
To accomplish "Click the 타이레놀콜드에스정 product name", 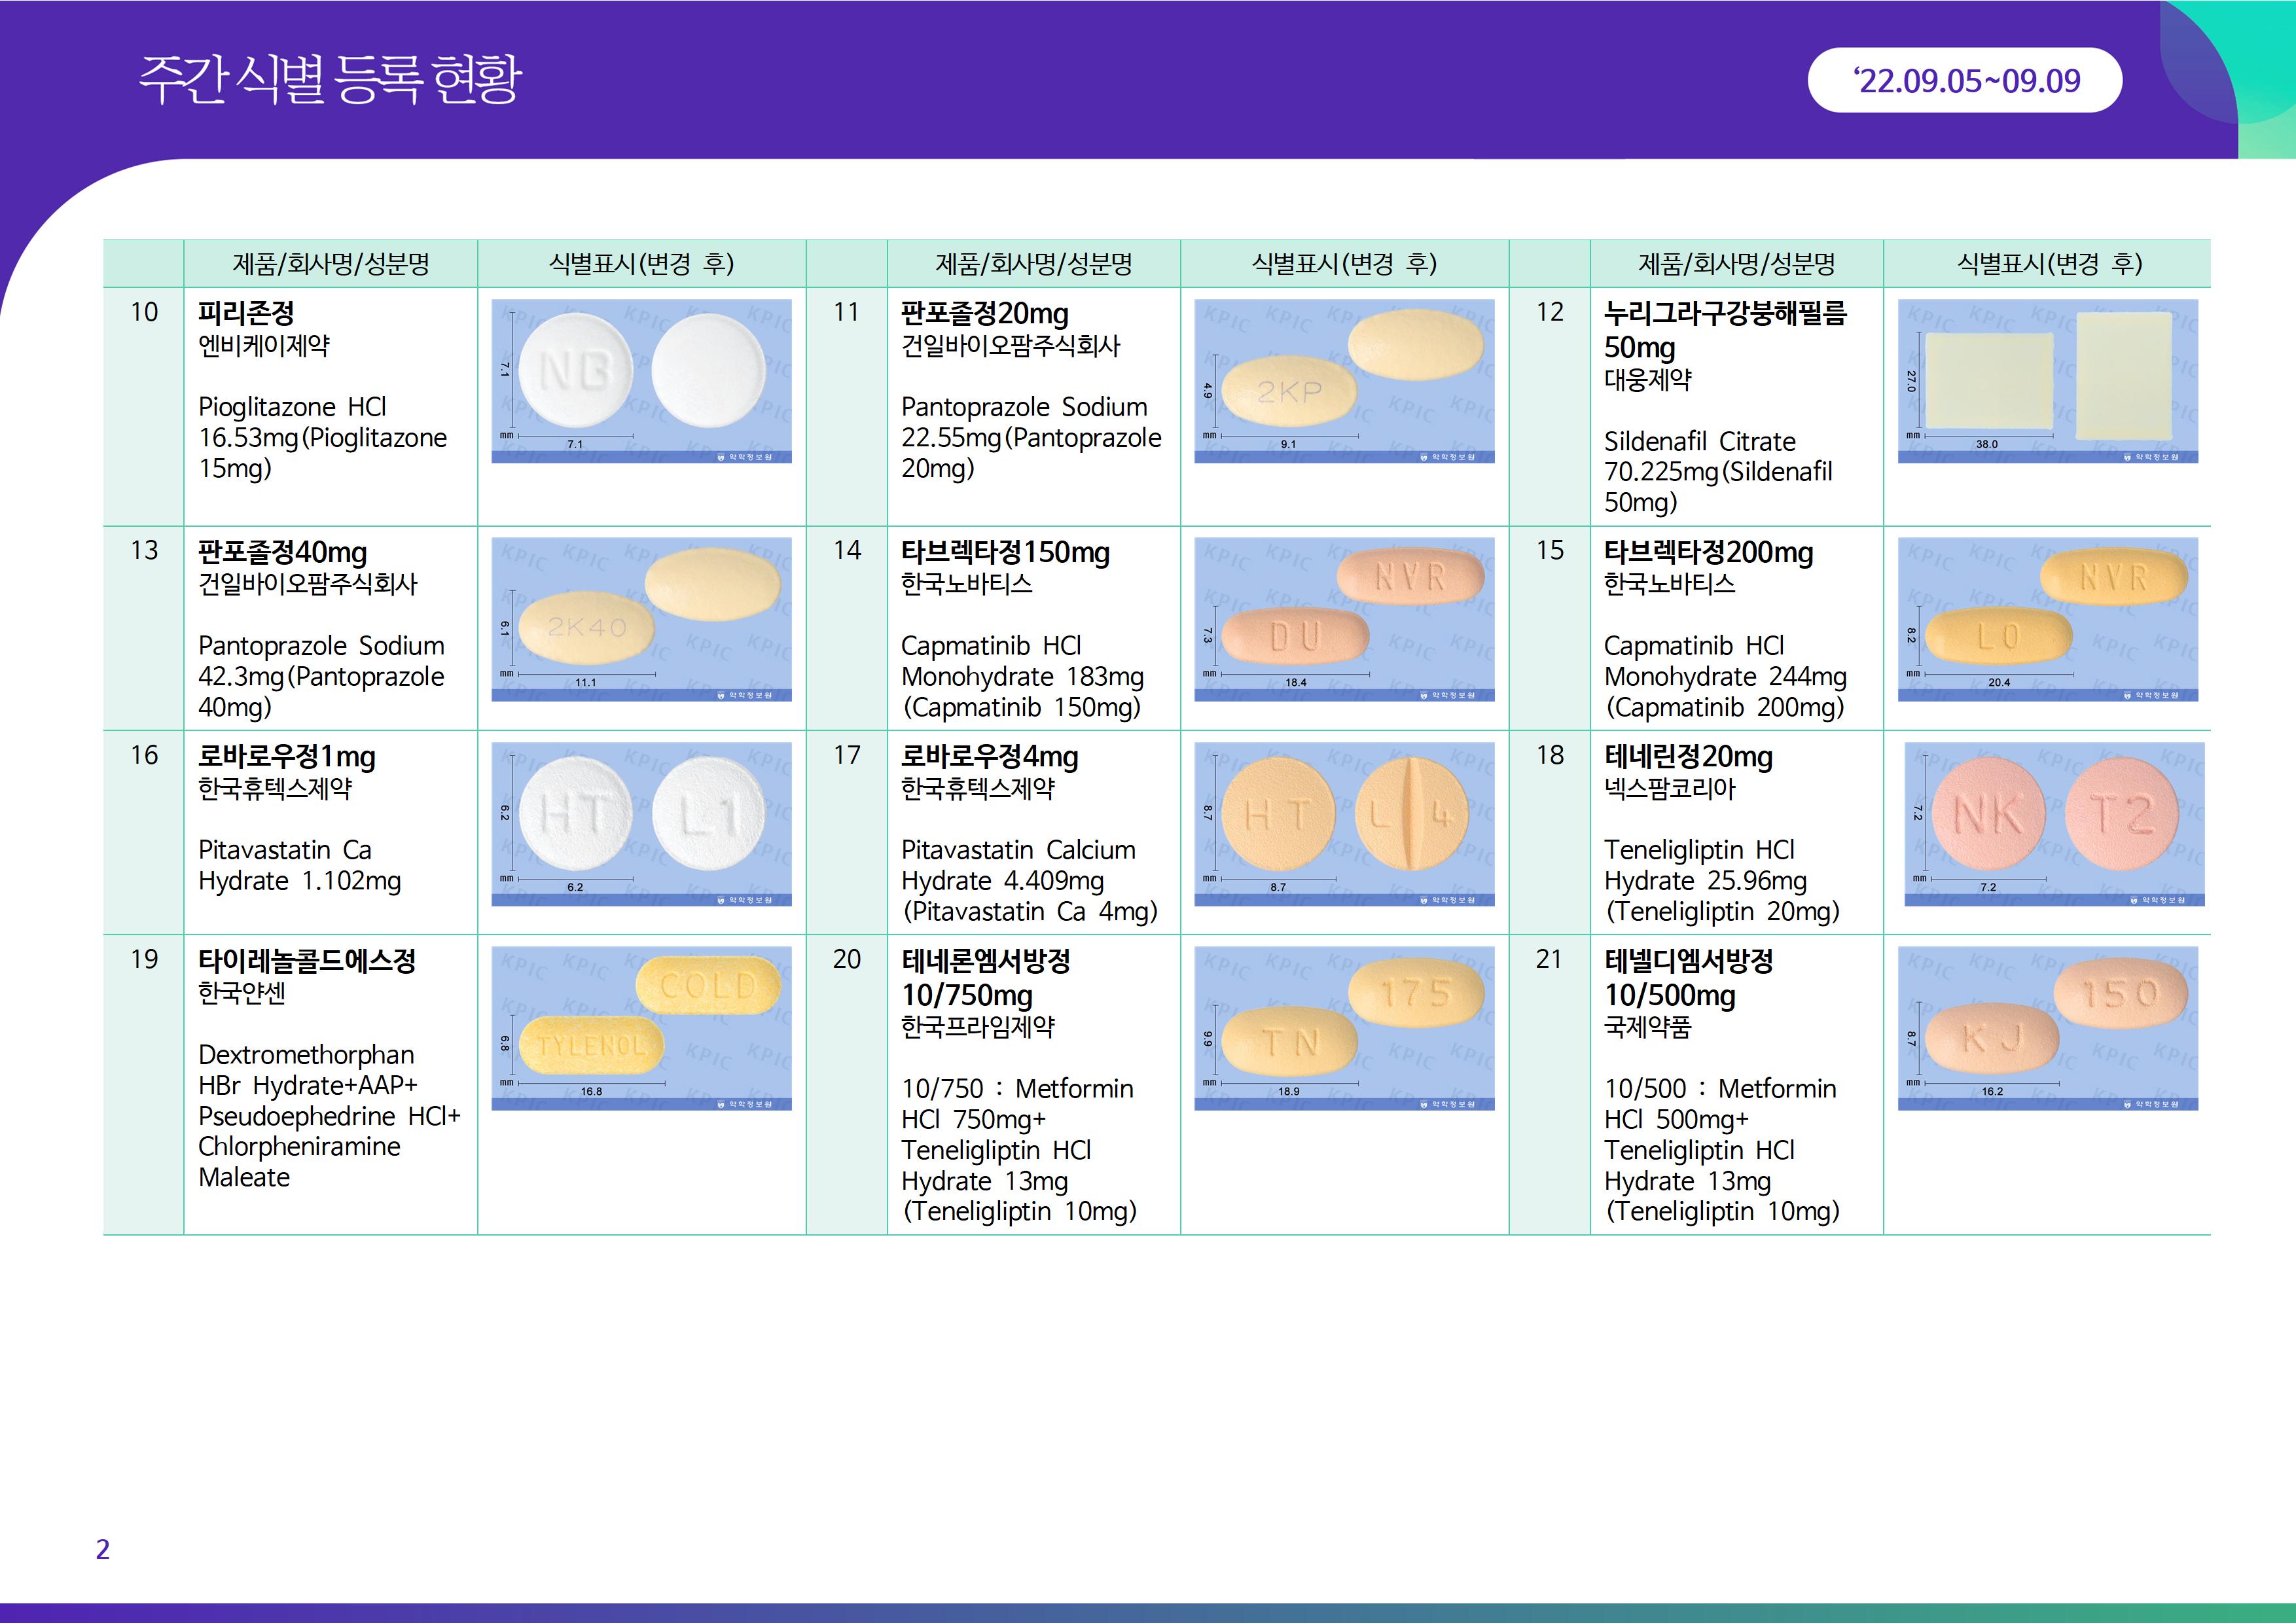I will click(306, 961).
